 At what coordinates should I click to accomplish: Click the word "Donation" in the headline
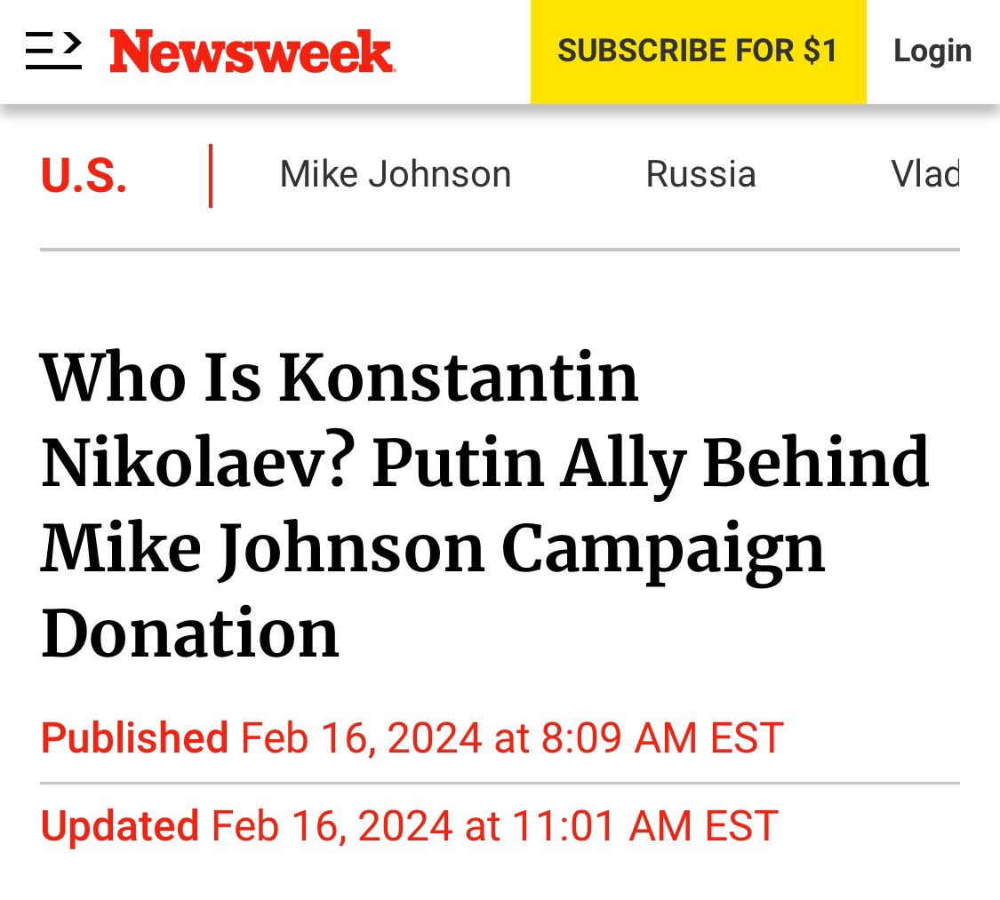click(190, 634)
